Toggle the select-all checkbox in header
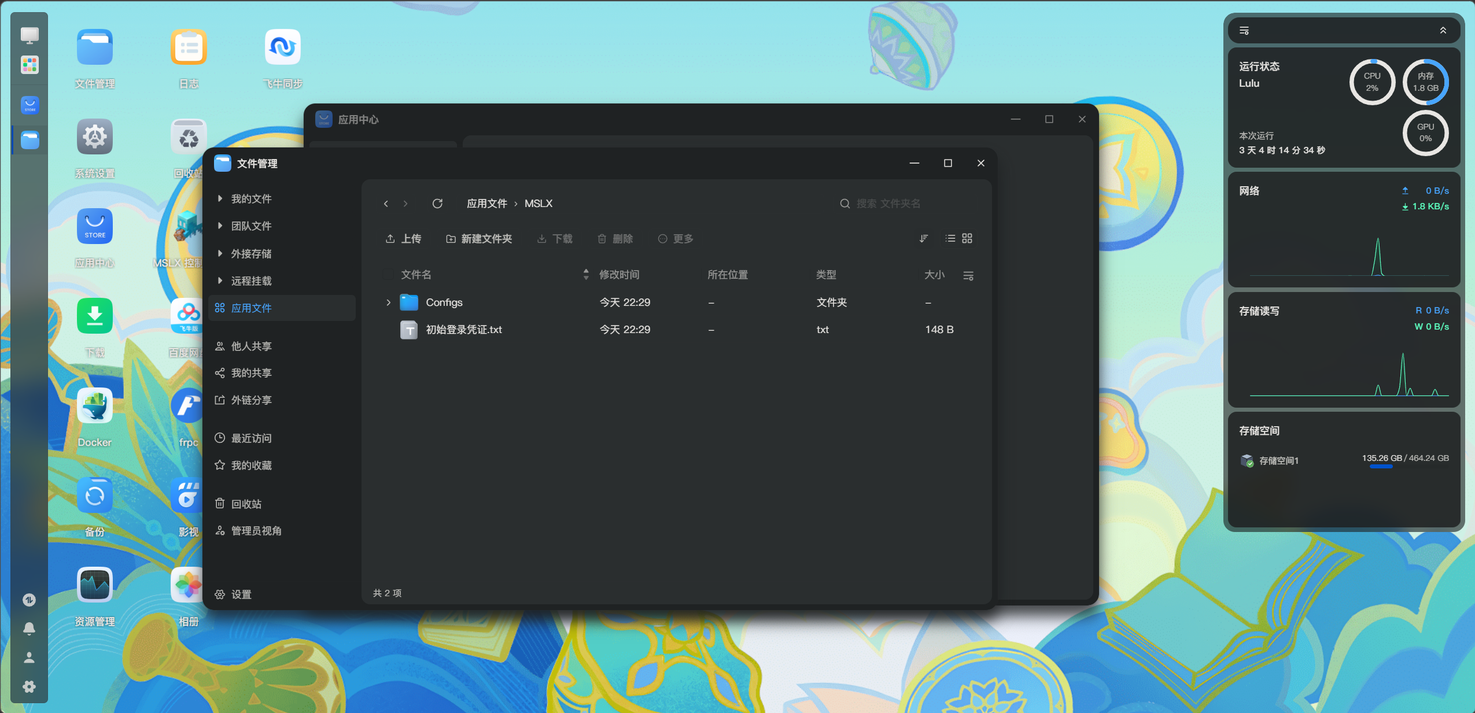1475x713 pixels. 388,275
